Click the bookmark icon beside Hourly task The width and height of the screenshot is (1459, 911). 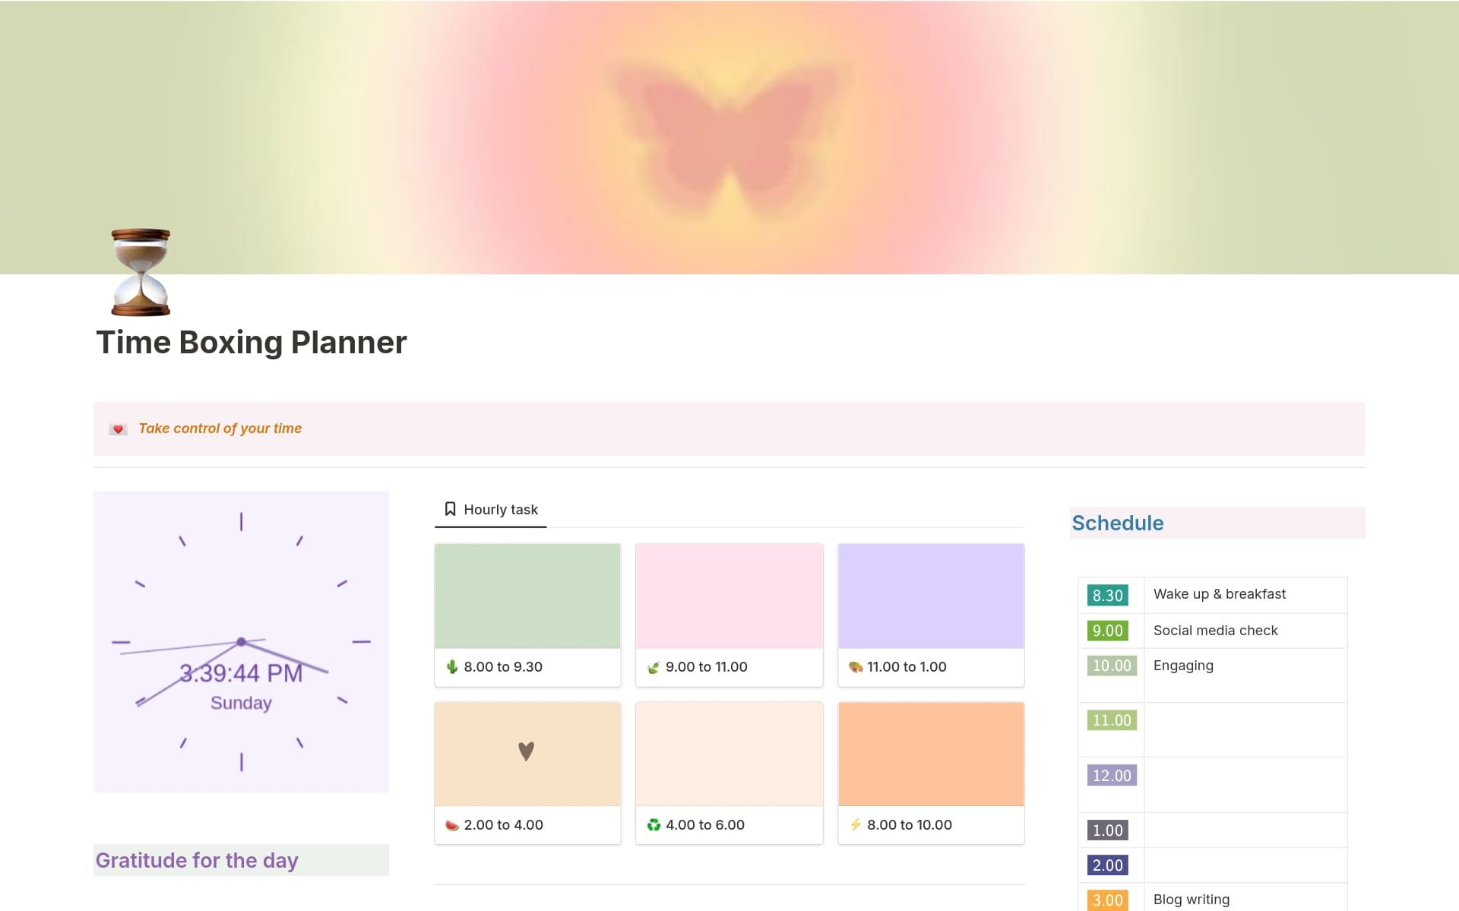point(449,508)
